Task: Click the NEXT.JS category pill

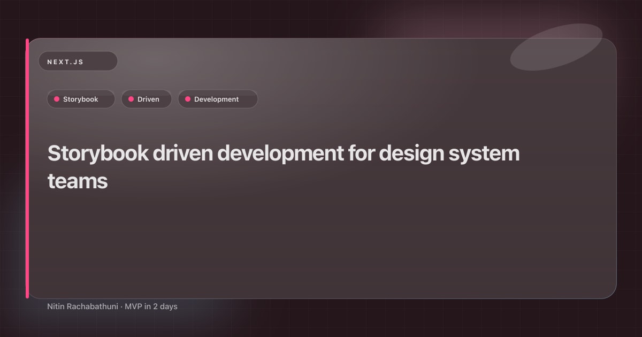Action: (x=78, y=62)
